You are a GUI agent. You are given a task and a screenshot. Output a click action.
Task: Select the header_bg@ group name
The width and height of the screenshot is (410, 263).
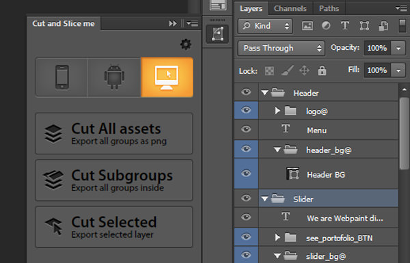click(x=329, y=150)
